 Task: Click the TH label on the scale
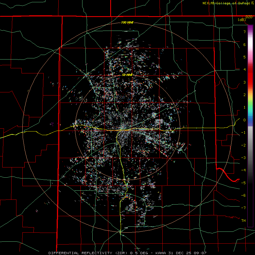click(x=243, y=221)
